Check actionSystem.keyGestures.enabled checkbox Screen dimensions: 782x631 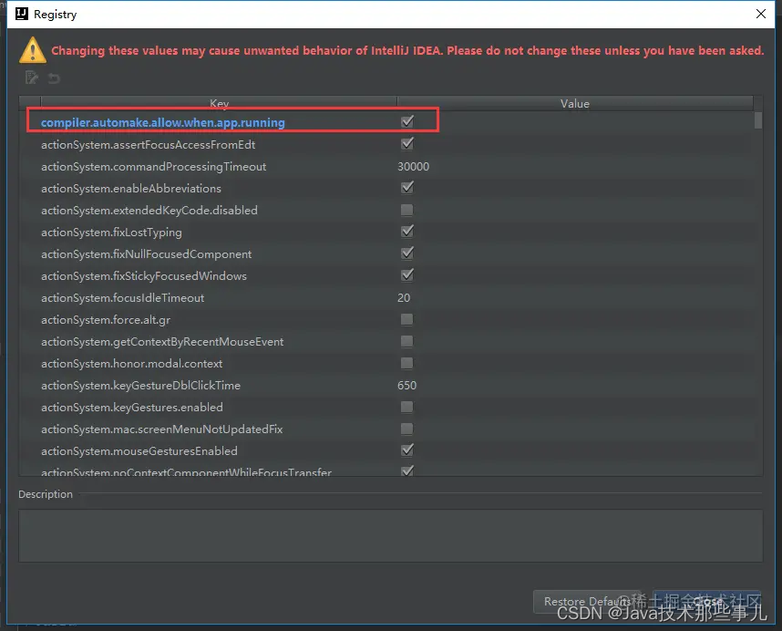407,407
